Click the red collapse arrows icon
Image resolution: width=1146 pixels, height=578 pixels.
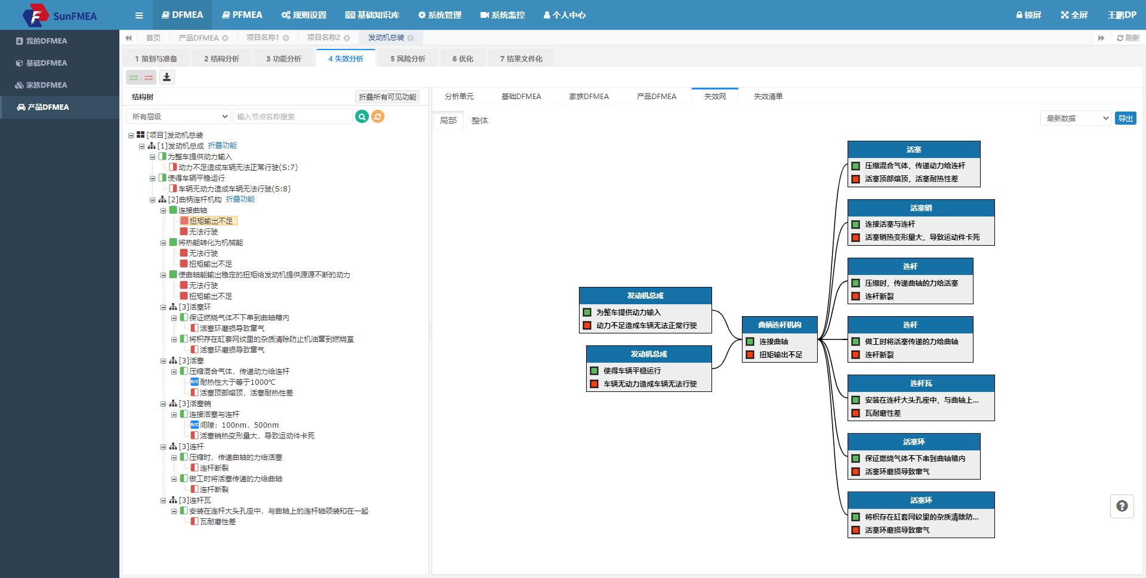click(149, 78)
